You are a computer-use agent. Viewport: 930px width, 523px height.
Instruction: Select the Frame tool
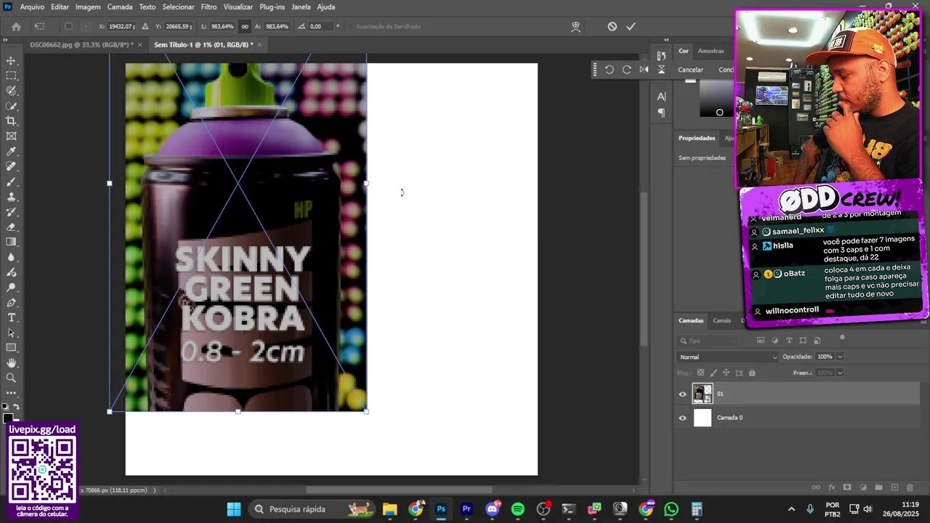11,136
